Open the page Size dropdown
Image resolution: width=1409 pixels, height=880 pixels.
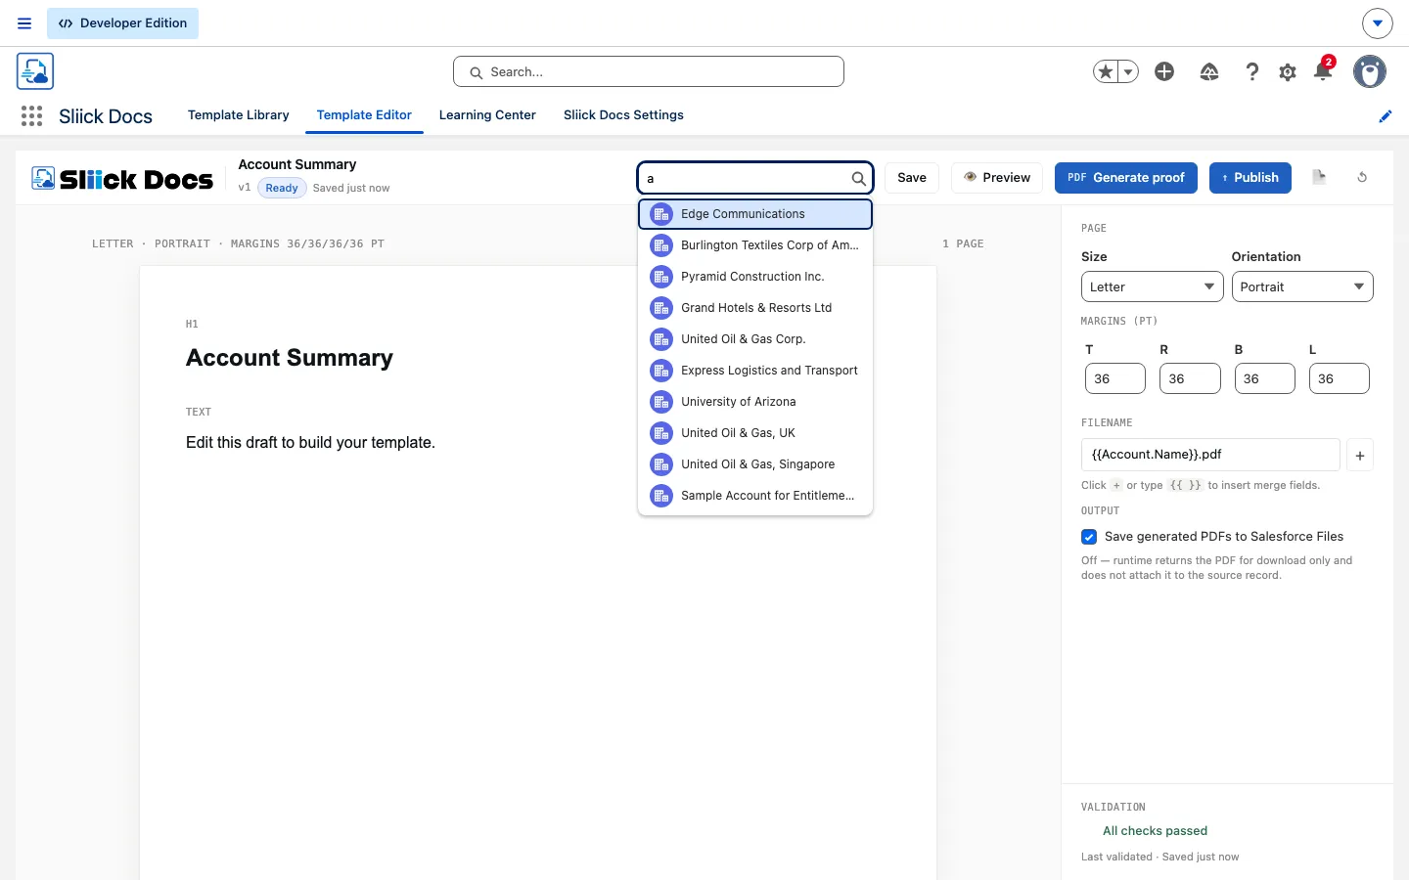pyautogui.click(x=1152, y=286)
